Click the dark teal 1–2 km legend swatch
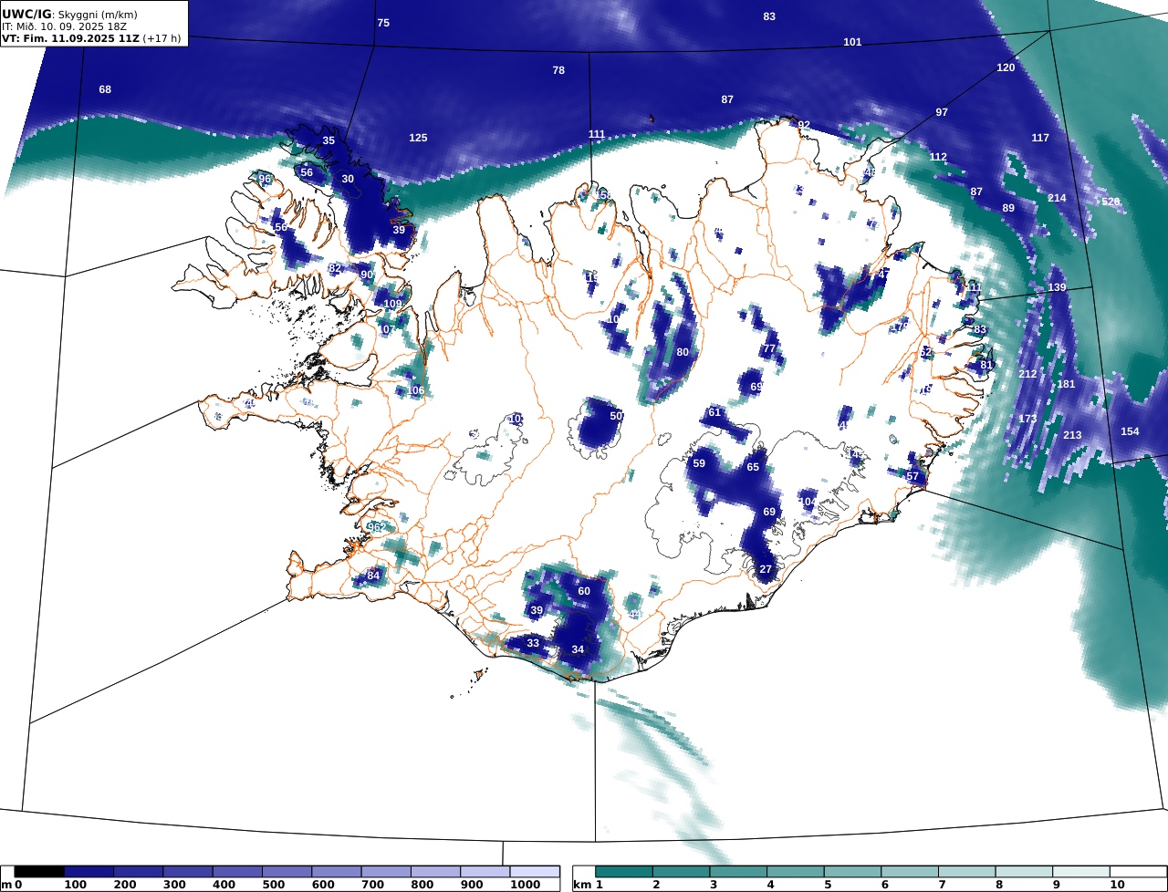 click(x=624, y=872)
